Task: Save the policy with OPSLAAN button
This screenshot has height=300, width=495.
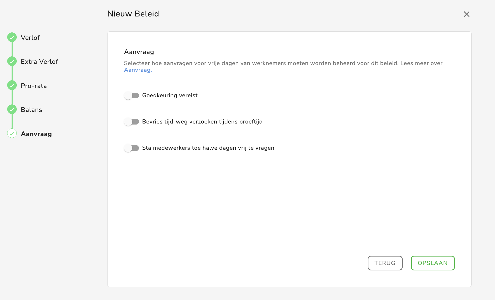Action: point(432,263)
